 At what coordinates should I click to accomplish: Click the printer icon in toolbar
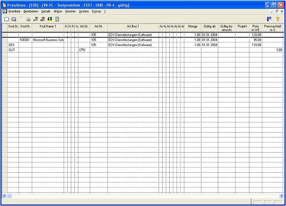[x=28, y=19]
